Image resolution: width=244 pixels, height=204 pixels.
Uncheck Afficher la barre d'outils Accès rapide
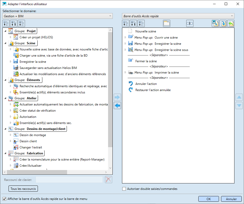[x=4, y=199]
